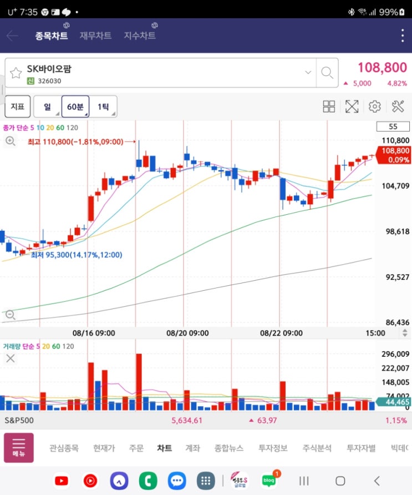Open the multi-chart grid layout icon

(329, 107)
